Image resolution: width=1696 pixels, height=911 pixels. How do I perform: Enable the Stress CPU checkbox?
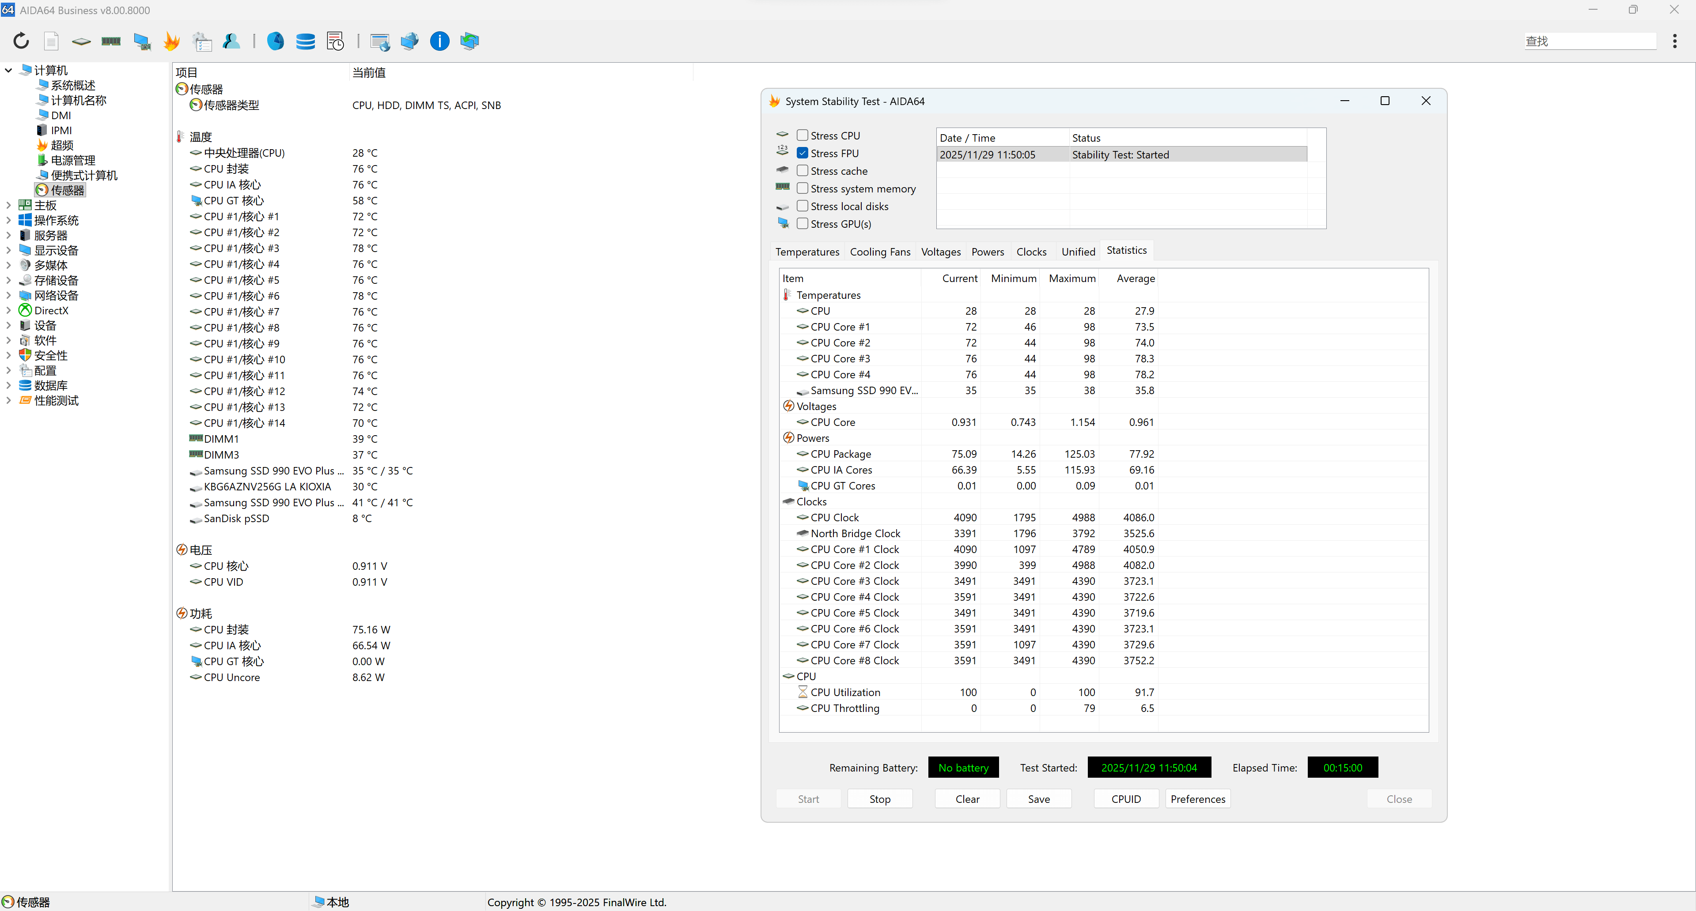(x=803, y=135)
